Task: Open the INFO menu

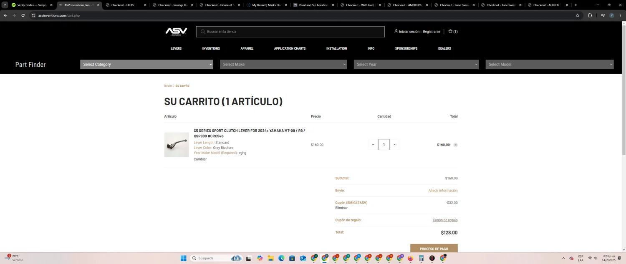Action: pyautogui.click(x=371, y=48)
